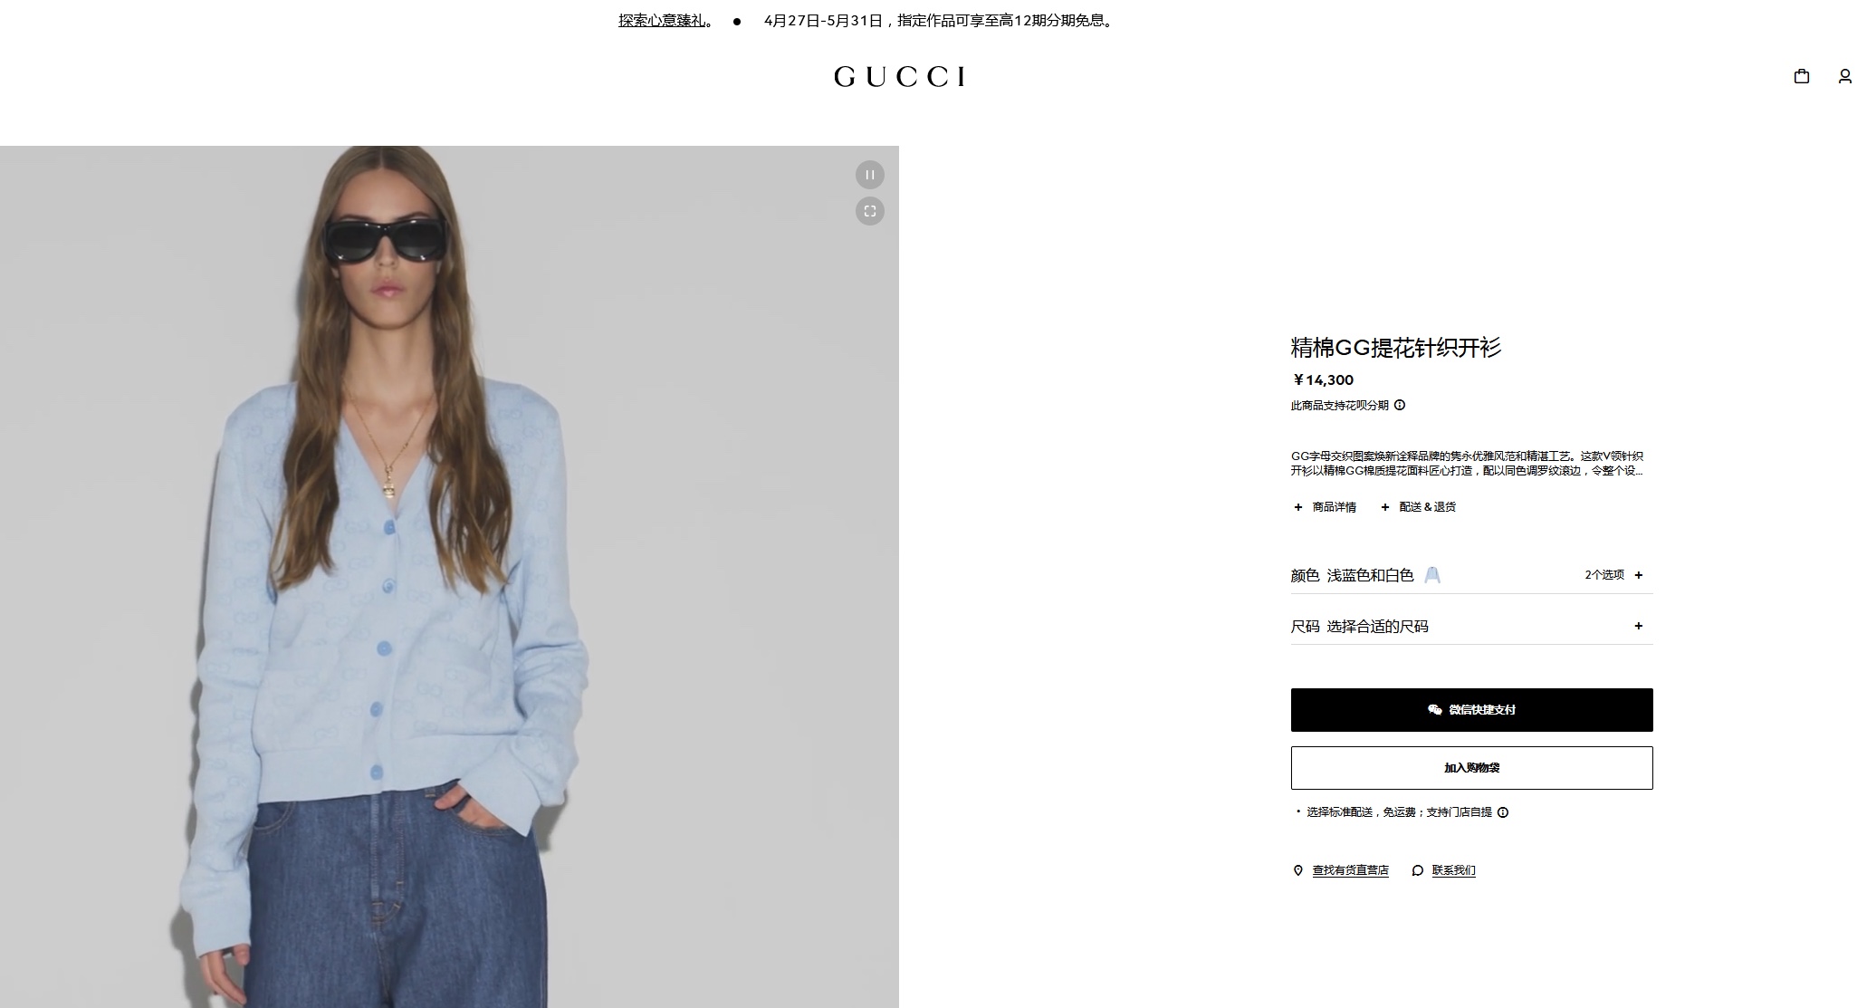This screenshot has height=1008, width=1857.
Task: Click the shipping info icon near 免运费
Action: [1503, 812]
